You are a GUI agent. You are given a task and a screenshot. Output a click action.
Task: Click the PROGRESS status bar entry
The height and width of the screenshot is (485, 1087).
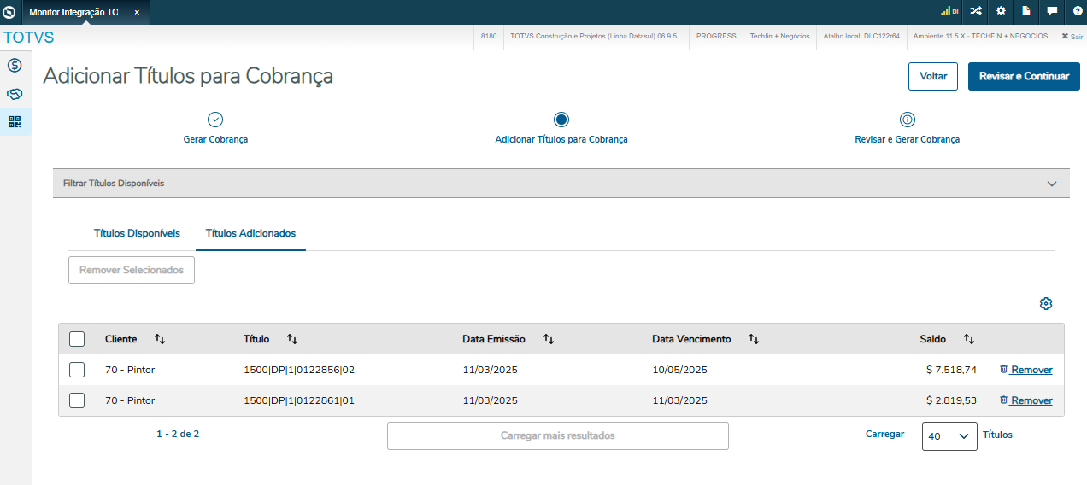click(x=716, y=37)
